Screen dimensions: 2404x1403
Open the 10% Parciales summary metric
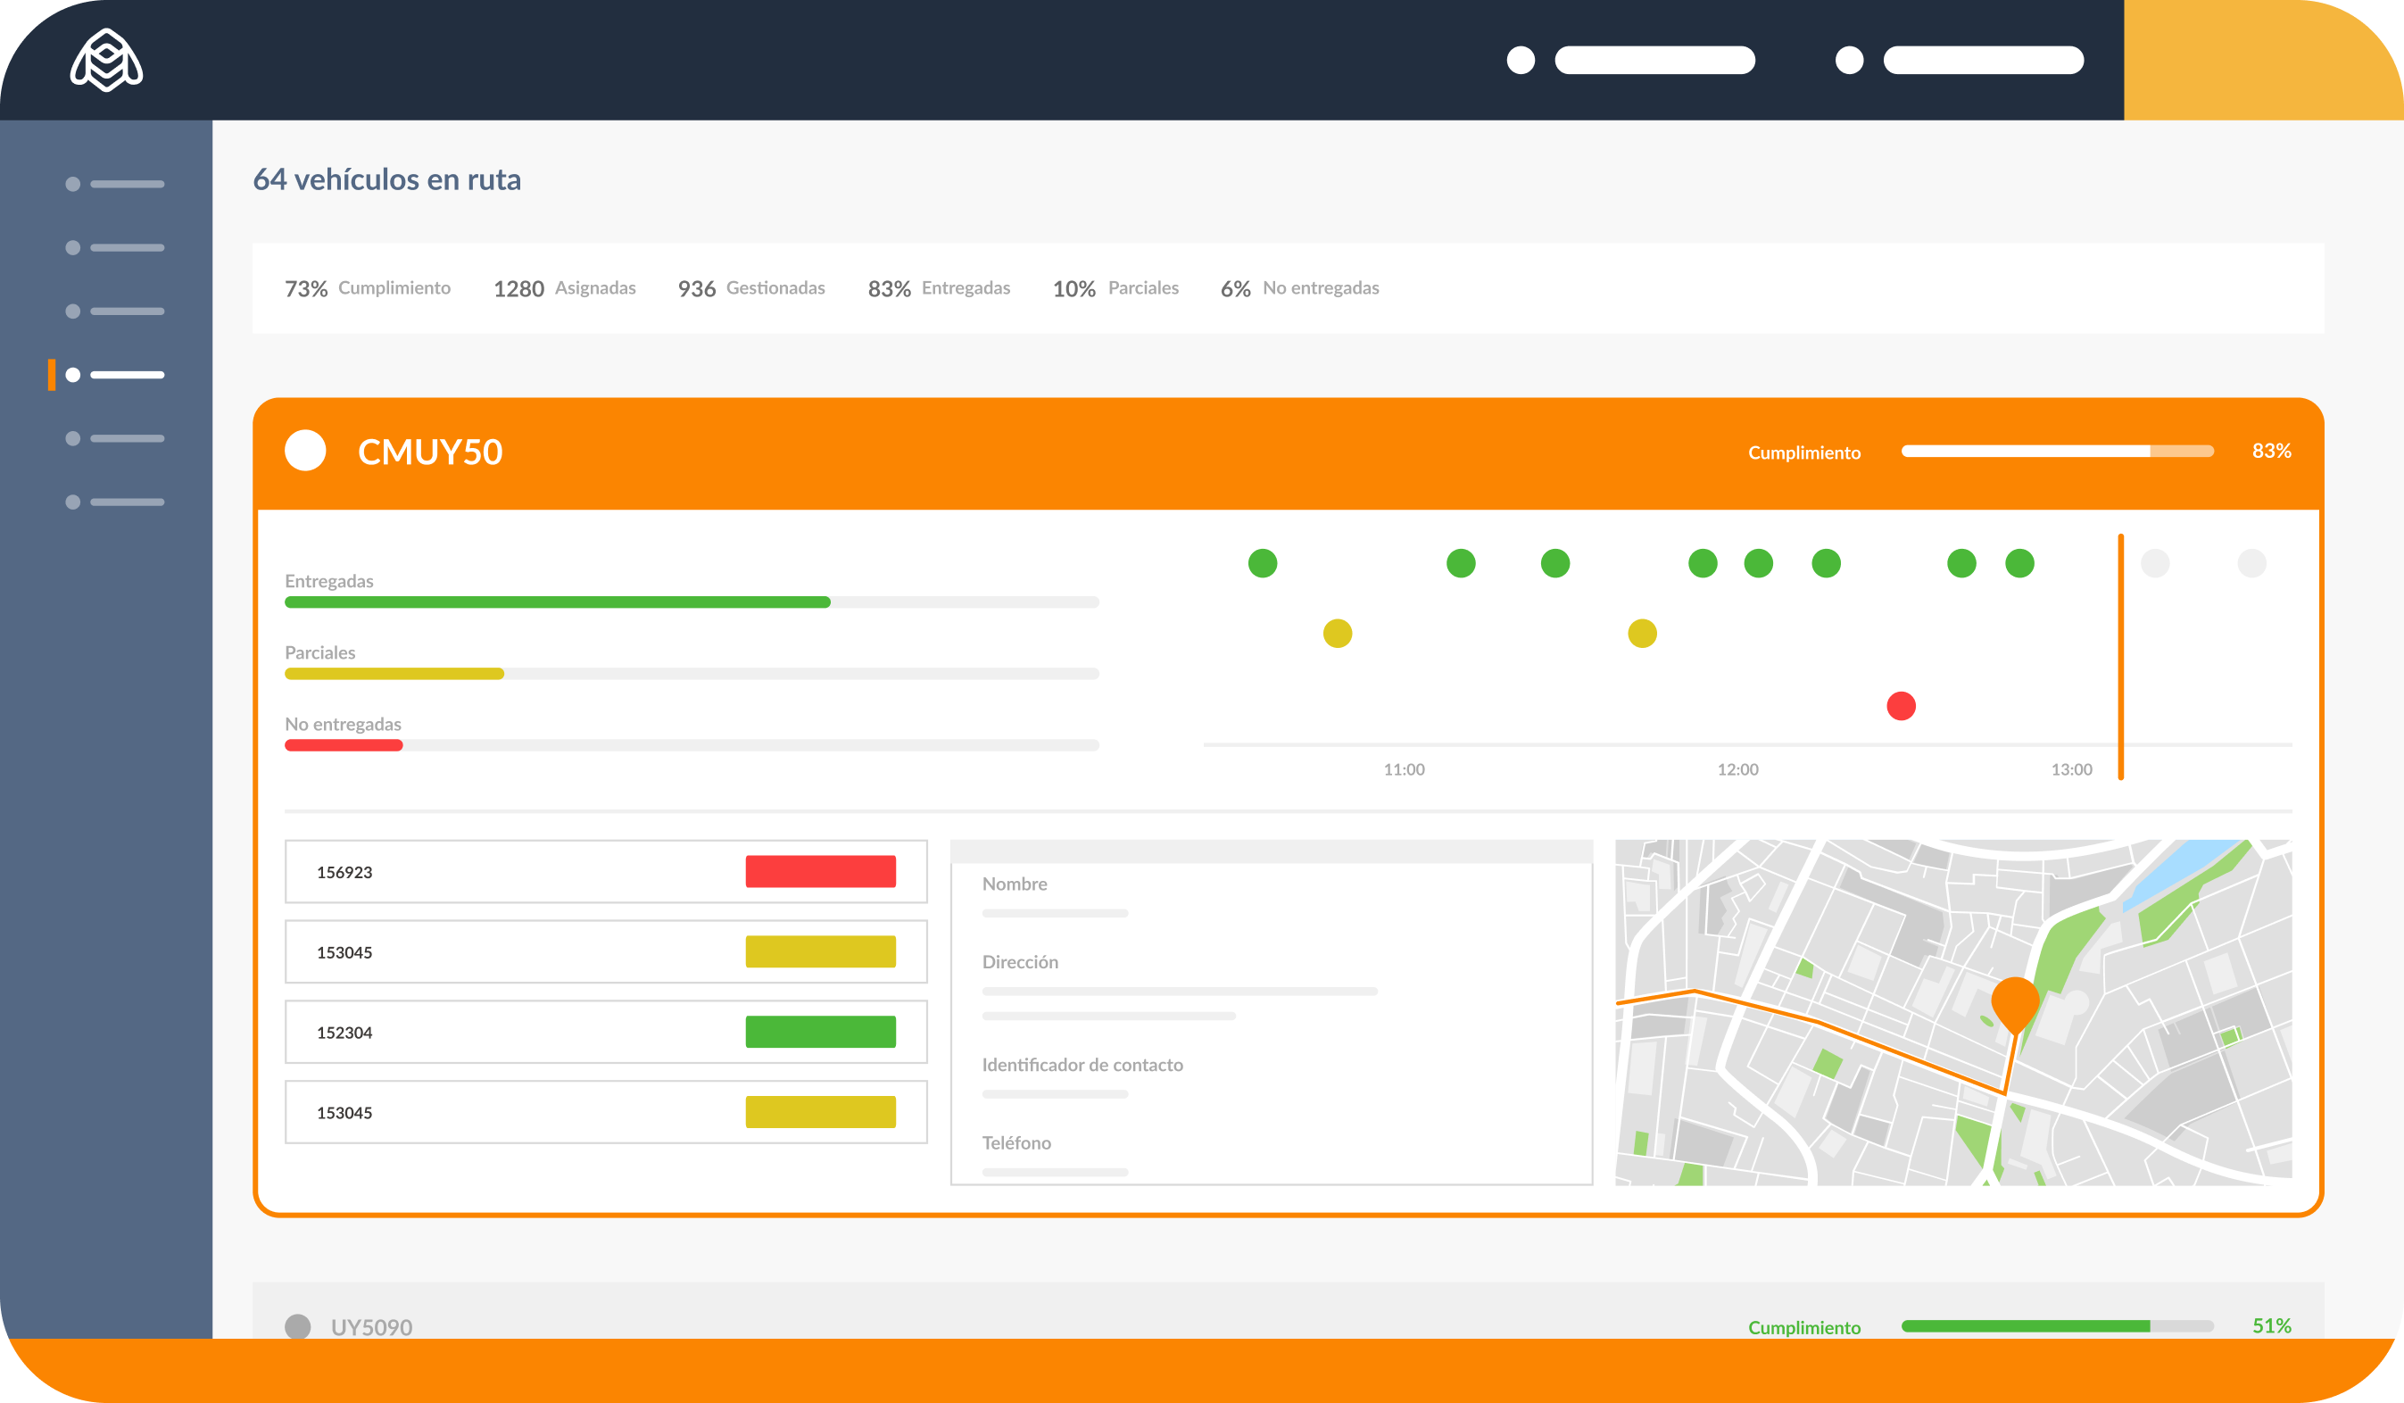point(1115,287)
